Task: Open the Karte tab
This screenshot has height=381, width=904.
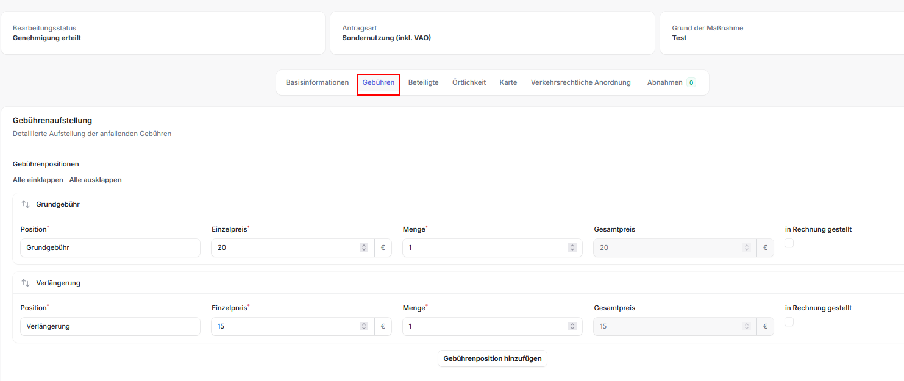Action: 508,82
